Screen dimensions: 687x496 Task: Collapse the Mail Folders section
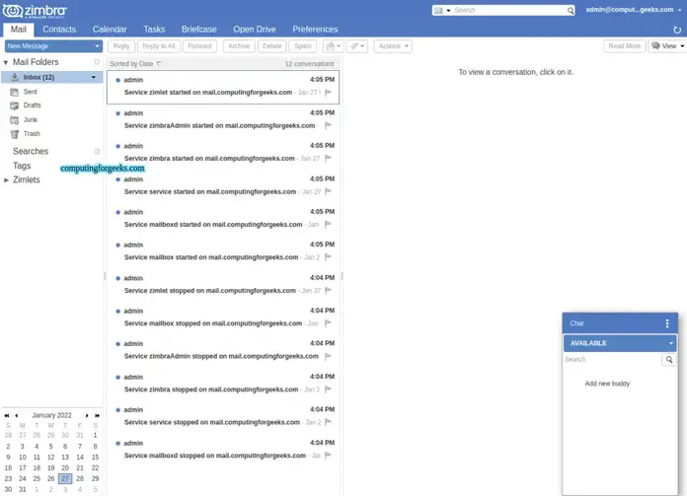click(x=6, y=62)
